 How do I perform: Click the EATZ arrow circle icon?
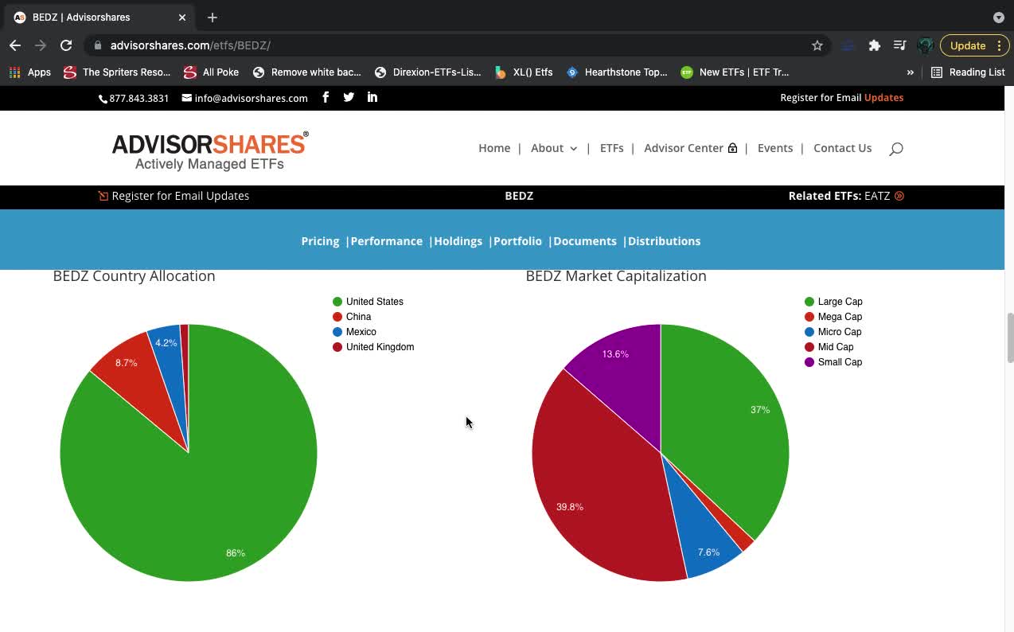(899, 196)
